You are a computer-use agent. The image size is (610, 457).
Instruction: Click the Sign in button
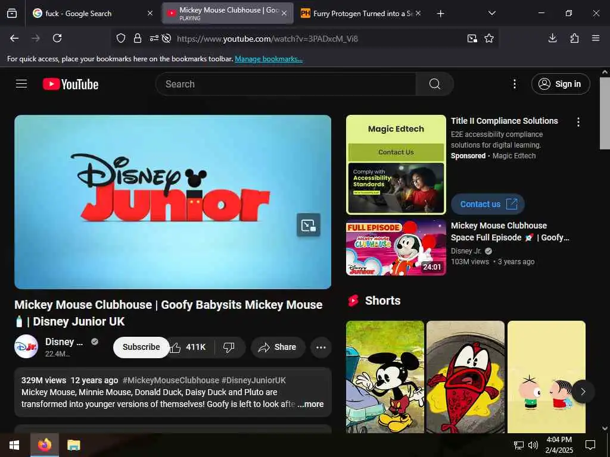pos(561,84)
